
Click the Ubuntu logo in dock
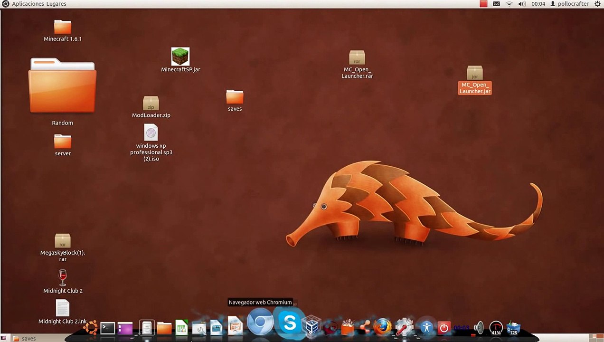tap(90, 328)
